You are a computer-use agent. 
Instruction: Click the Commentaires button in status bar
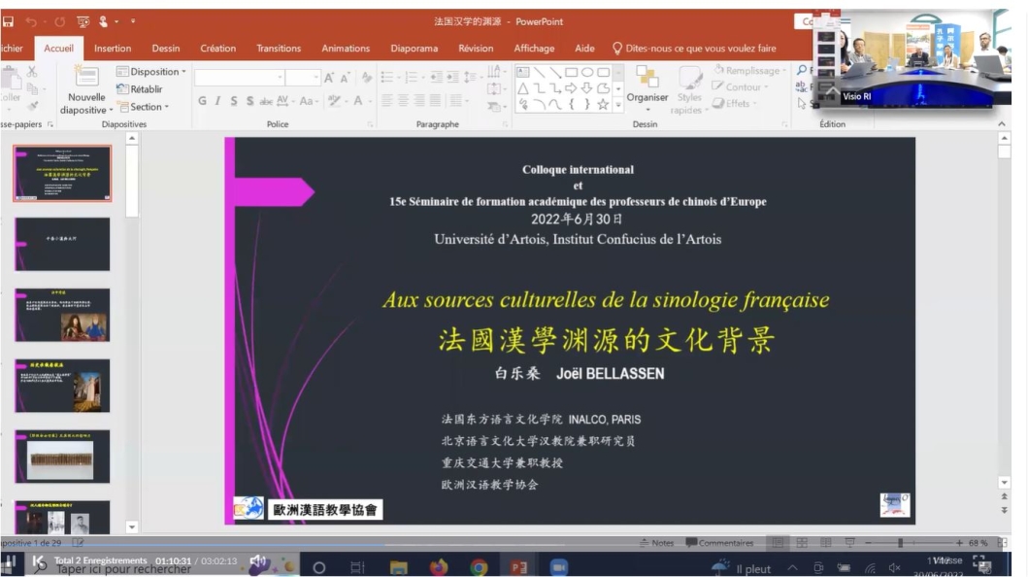click(x=719, y=543)
